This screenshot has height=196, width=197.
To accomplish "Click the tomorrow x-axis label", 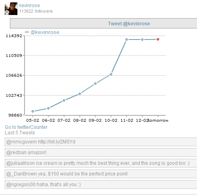I will pyautogui.click(x=158, y=120).
